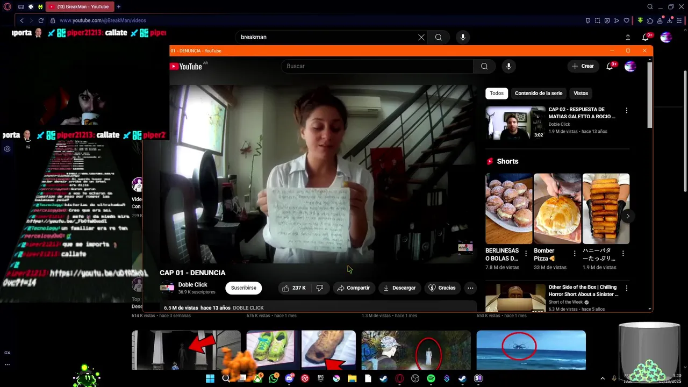688x387 pixels.
Task: Click the Crear button
Action: click(x=583, y=66)
